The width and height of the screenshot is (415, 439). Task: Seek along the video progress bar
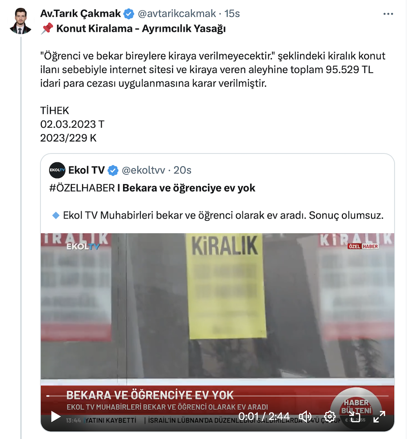217,396
